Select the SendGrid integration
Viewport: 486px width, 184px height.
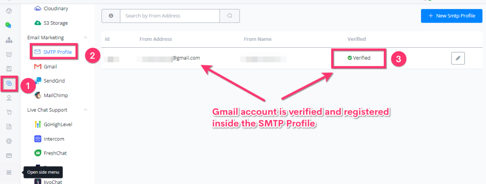click(49, 80)
